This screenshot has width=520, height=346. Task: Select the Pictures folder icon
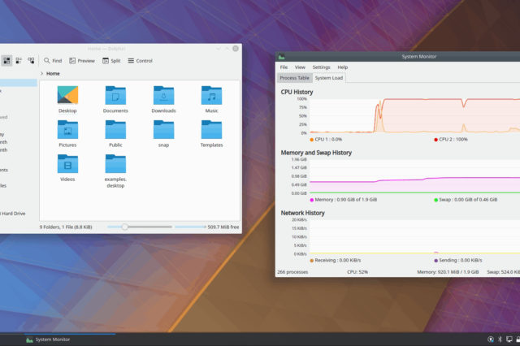pos(67,130)
